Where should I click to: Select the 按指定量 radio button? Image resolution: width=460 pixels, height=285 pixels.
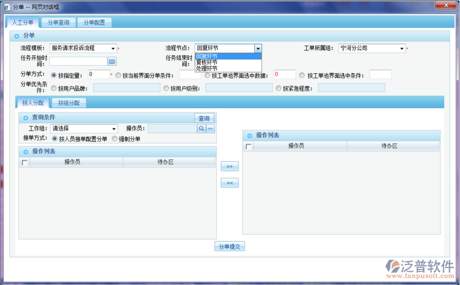(x=53, y=75)
